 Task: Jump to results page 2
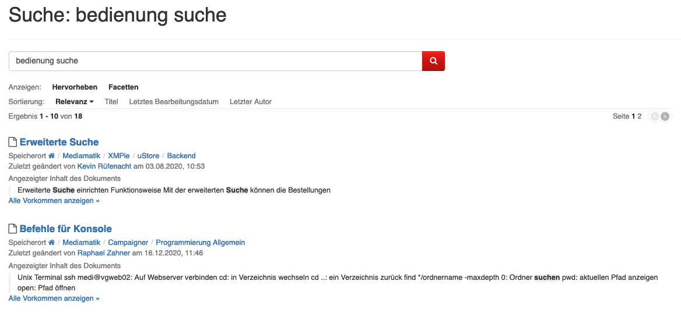[640, 116]
